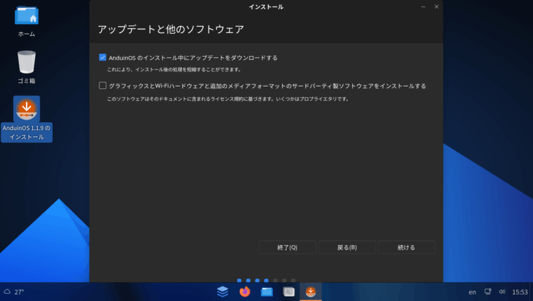Click the installer icon in the taskbar
The height and width of the screenshot is (301, 533).
coord(311,292)
